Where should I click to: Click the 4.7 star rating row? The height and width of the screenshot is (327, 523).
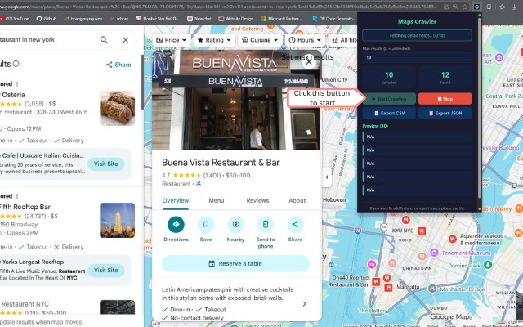(206, 176)
